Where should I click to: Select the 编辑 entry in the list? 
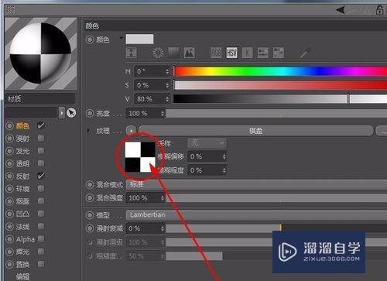coord(22,277)
